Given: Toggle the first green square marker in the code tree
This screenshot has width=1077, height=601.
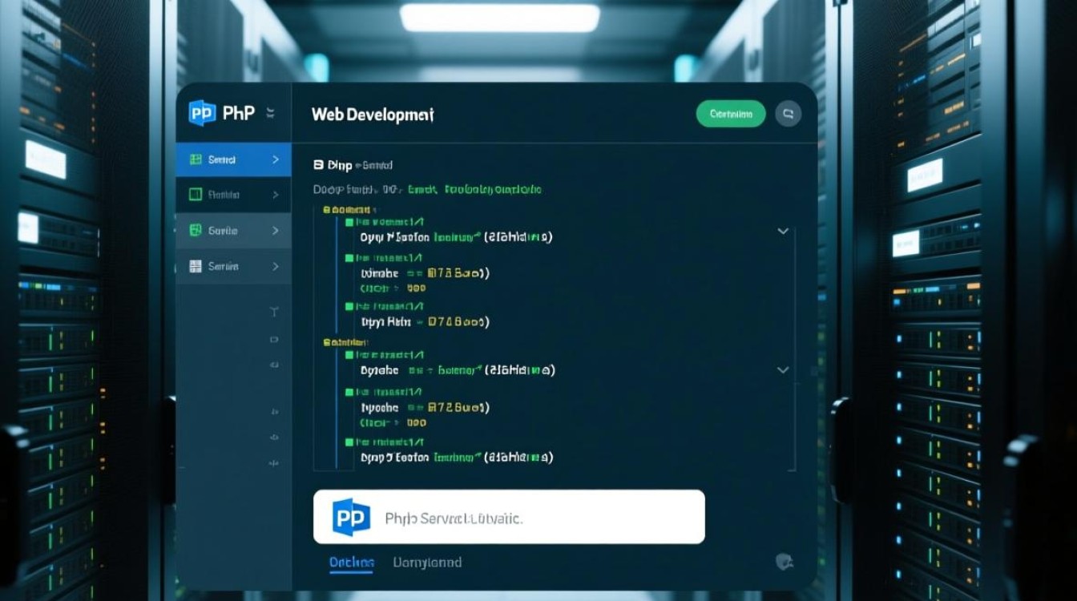Looking at the screenshot, I should [349, 222].
